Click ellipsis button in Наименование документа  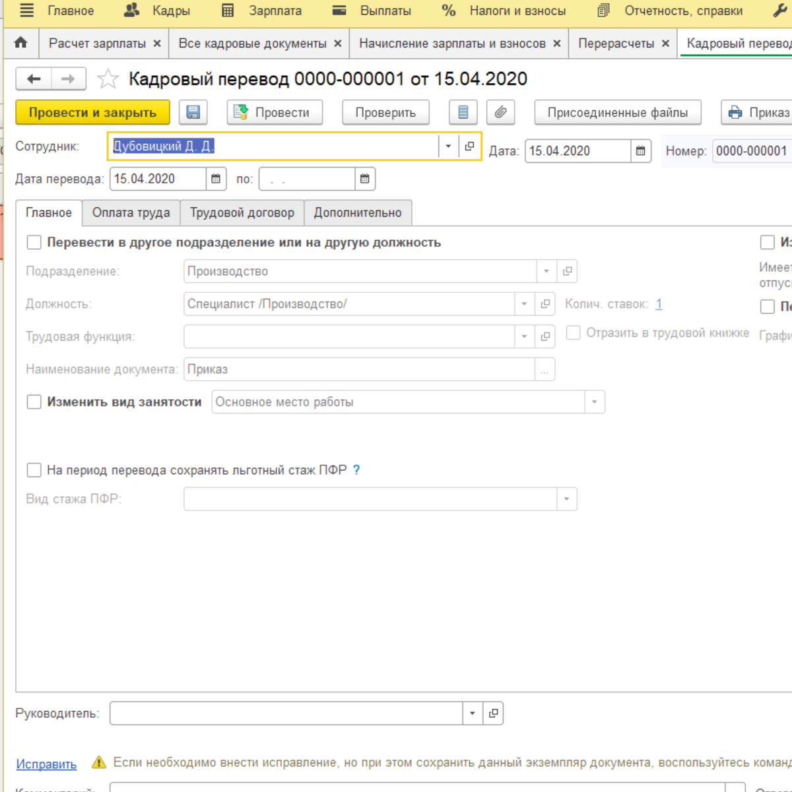coord(544,370)
